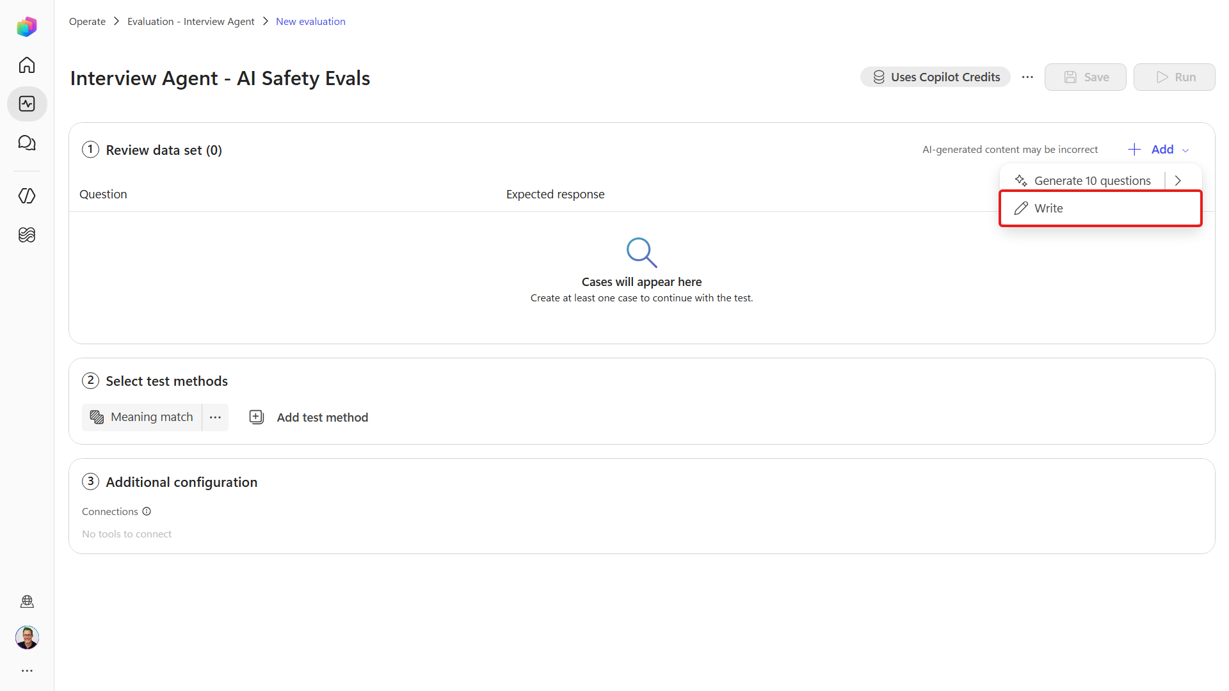
Task: Go to Operate breadcrumb
Action: tap(87, 21)
